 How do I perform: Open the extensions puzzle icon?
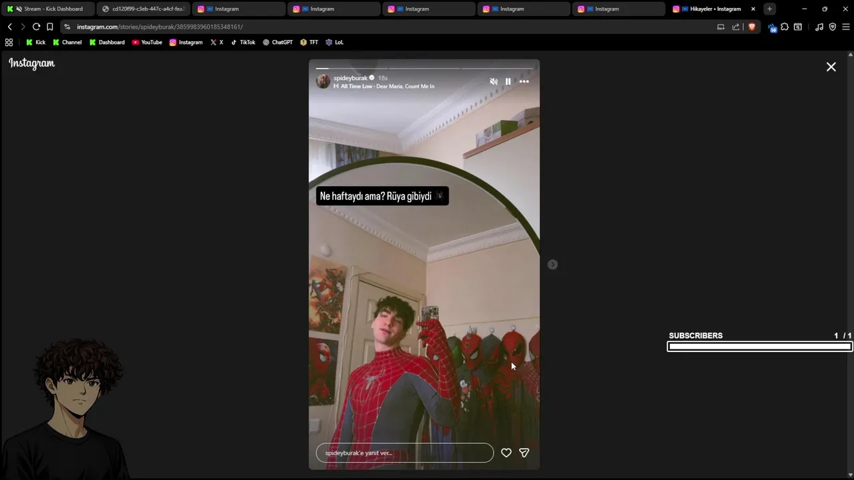[x=785, y=27]
